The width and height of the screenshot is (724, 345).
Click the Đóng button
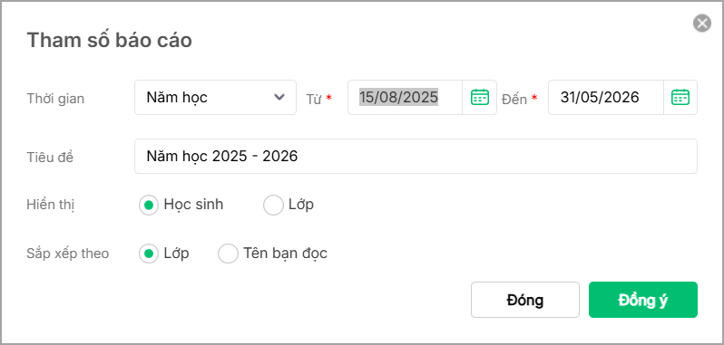(x=525, y=300)
